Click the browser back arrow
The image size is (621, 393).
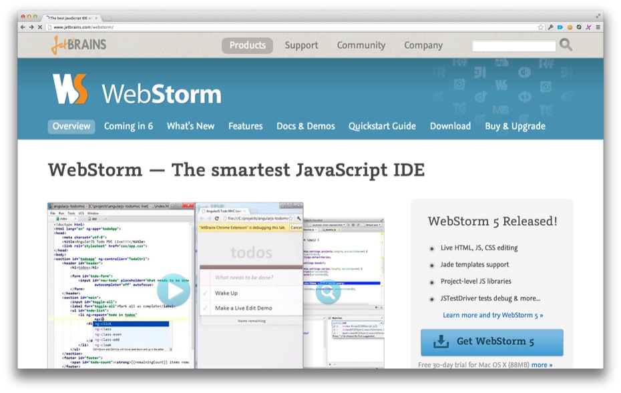point(23,27)
